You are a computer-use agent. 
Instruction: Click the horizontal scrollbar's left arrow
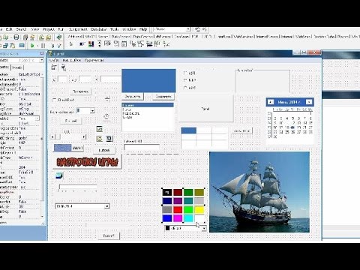(x=52, y=136)
